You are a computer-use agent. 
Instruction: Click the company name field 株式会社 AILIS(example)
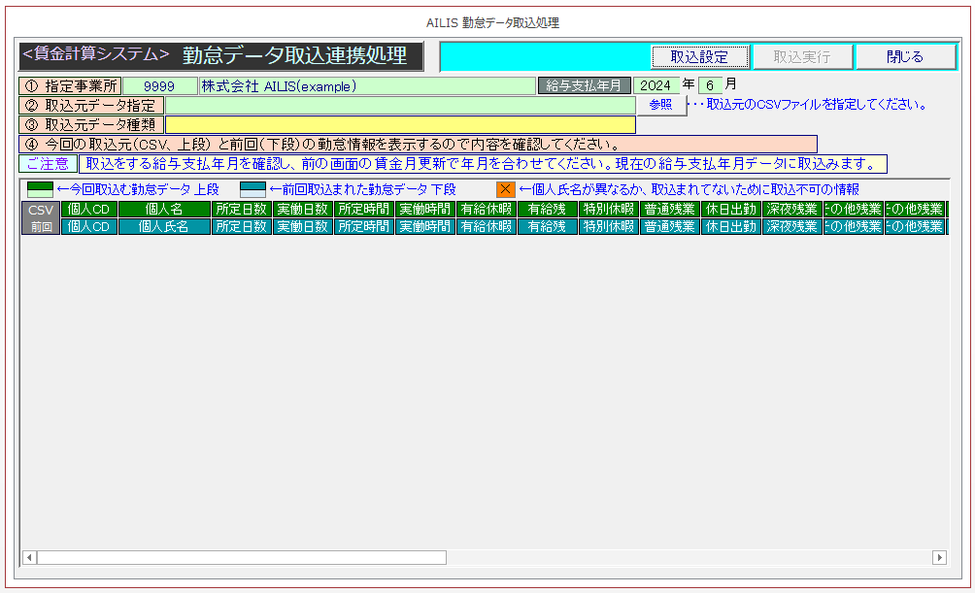pyautogui.click(x=366, y=85)
